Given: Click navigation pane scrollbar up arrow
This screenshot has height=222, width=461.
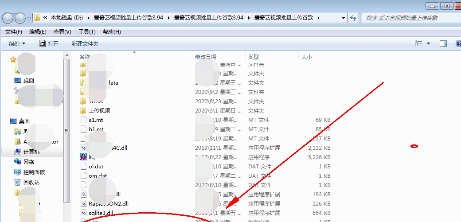Looking at the screenshot, I should 67,55.
